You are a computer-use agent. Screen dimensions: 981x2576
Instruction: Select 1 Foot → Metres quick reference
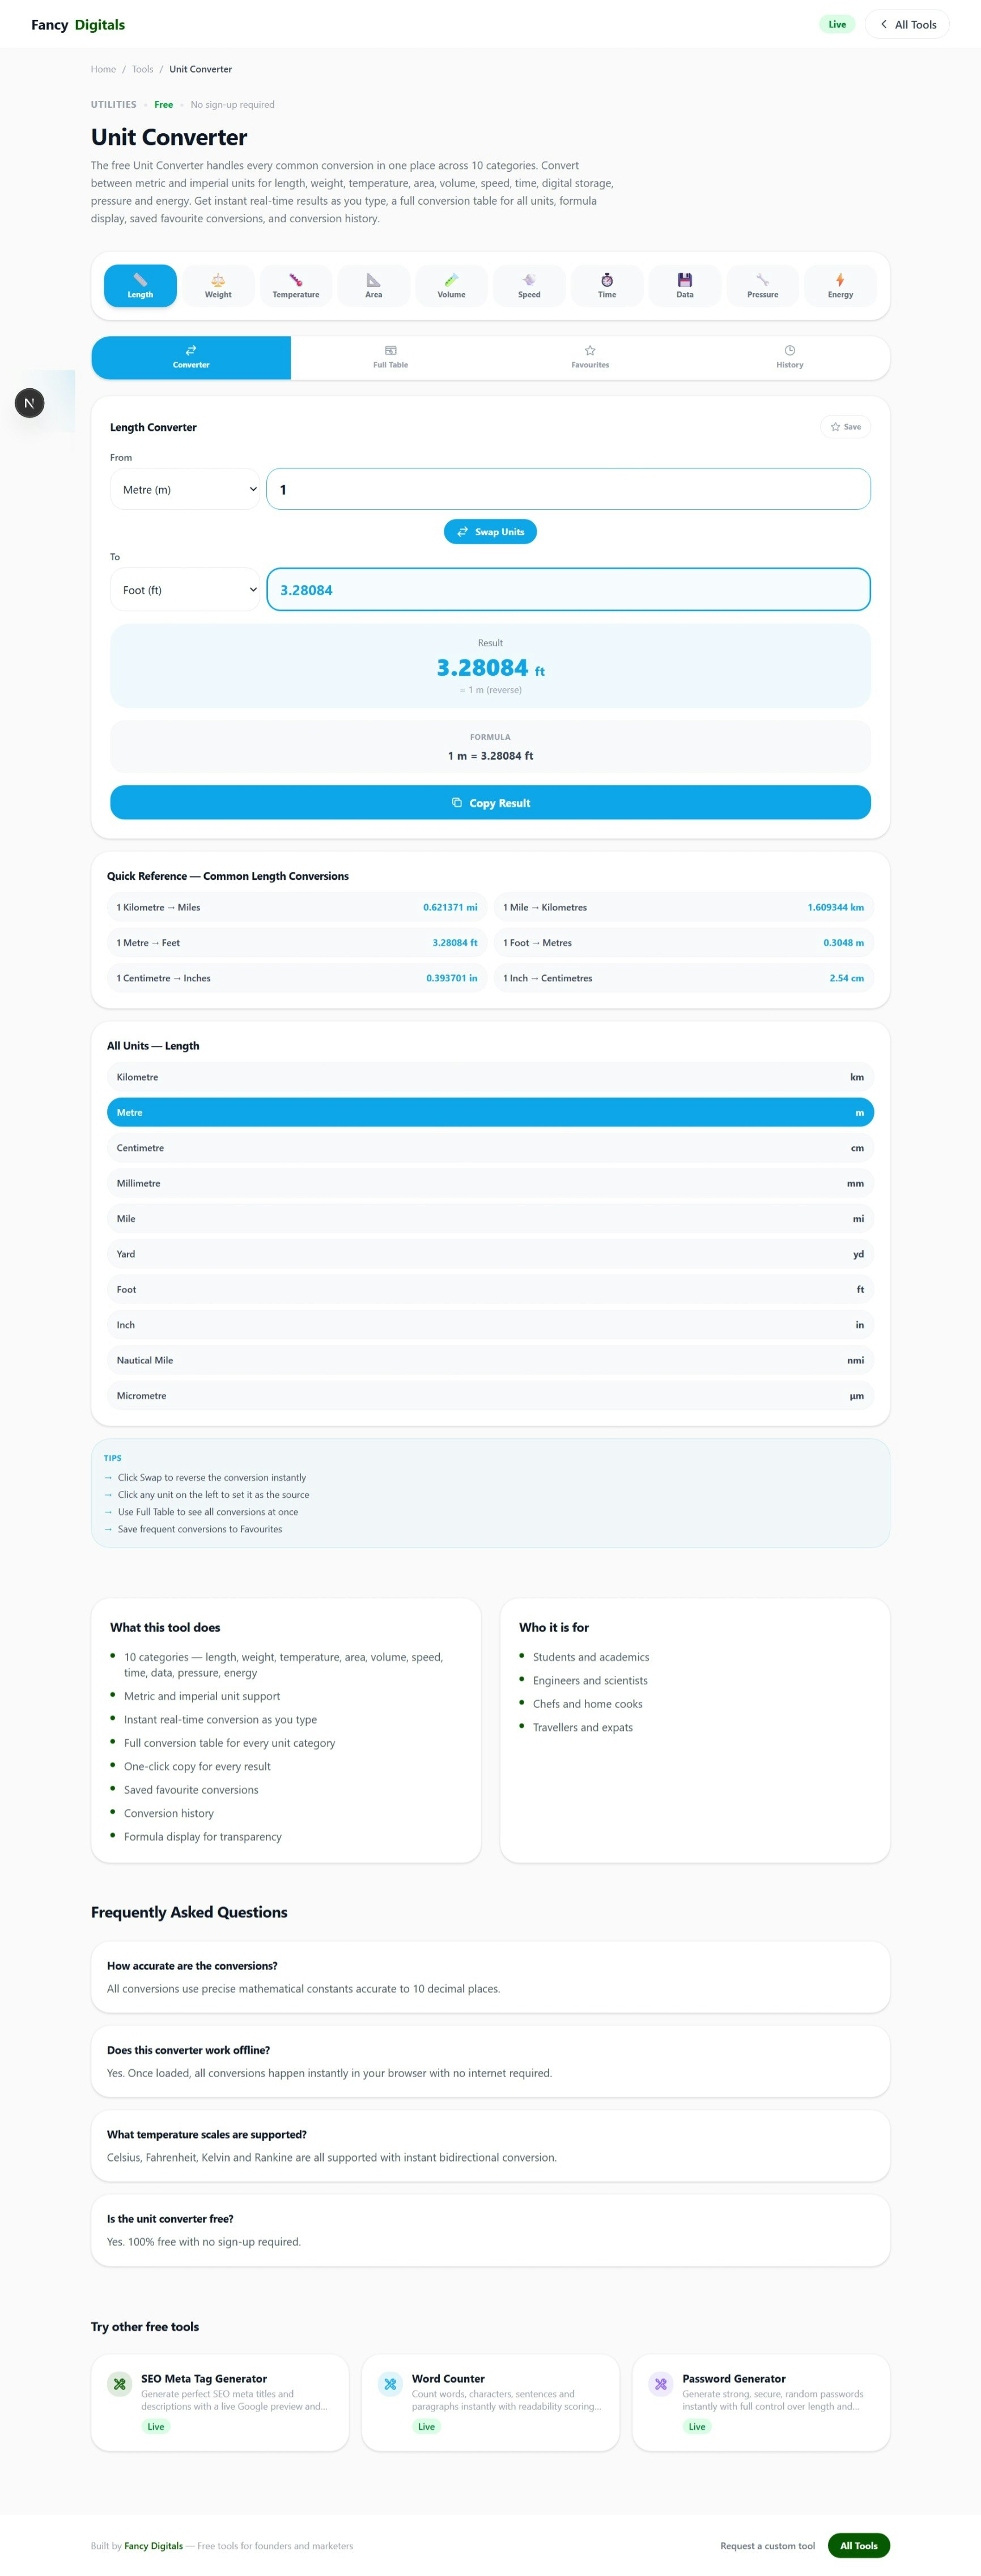[x=683, y=943]
